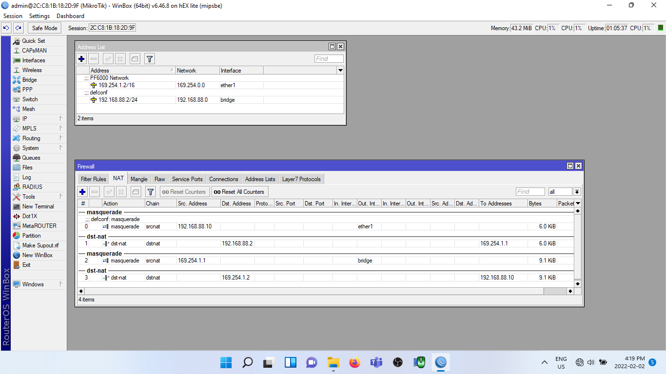Click the Redo arrow icon in toolbar

[19, 28]
